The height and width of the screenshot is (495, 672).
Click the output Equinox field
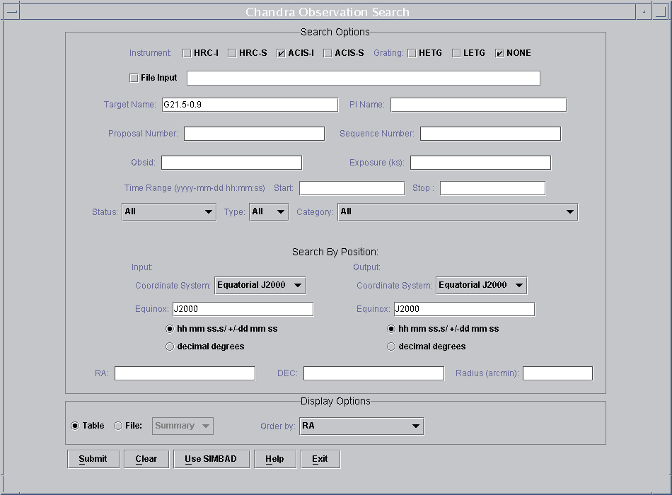(x=464, y=309)
